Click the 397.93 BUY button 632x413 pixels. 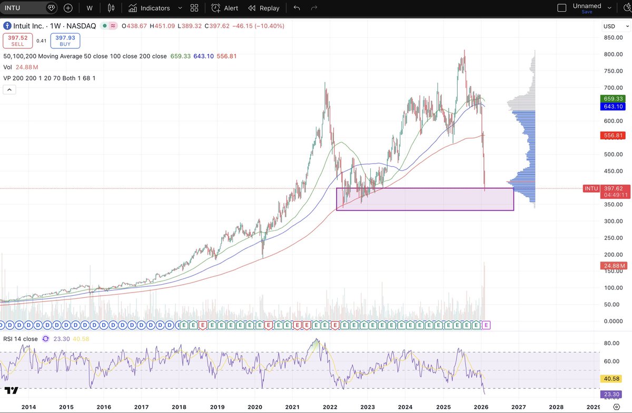pyautogui.click(x=65, y=41)
